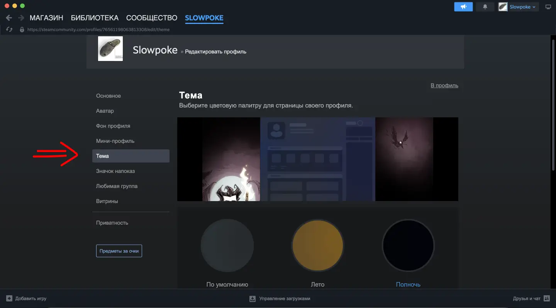Open the Аватар settings section

pos(105,111)
